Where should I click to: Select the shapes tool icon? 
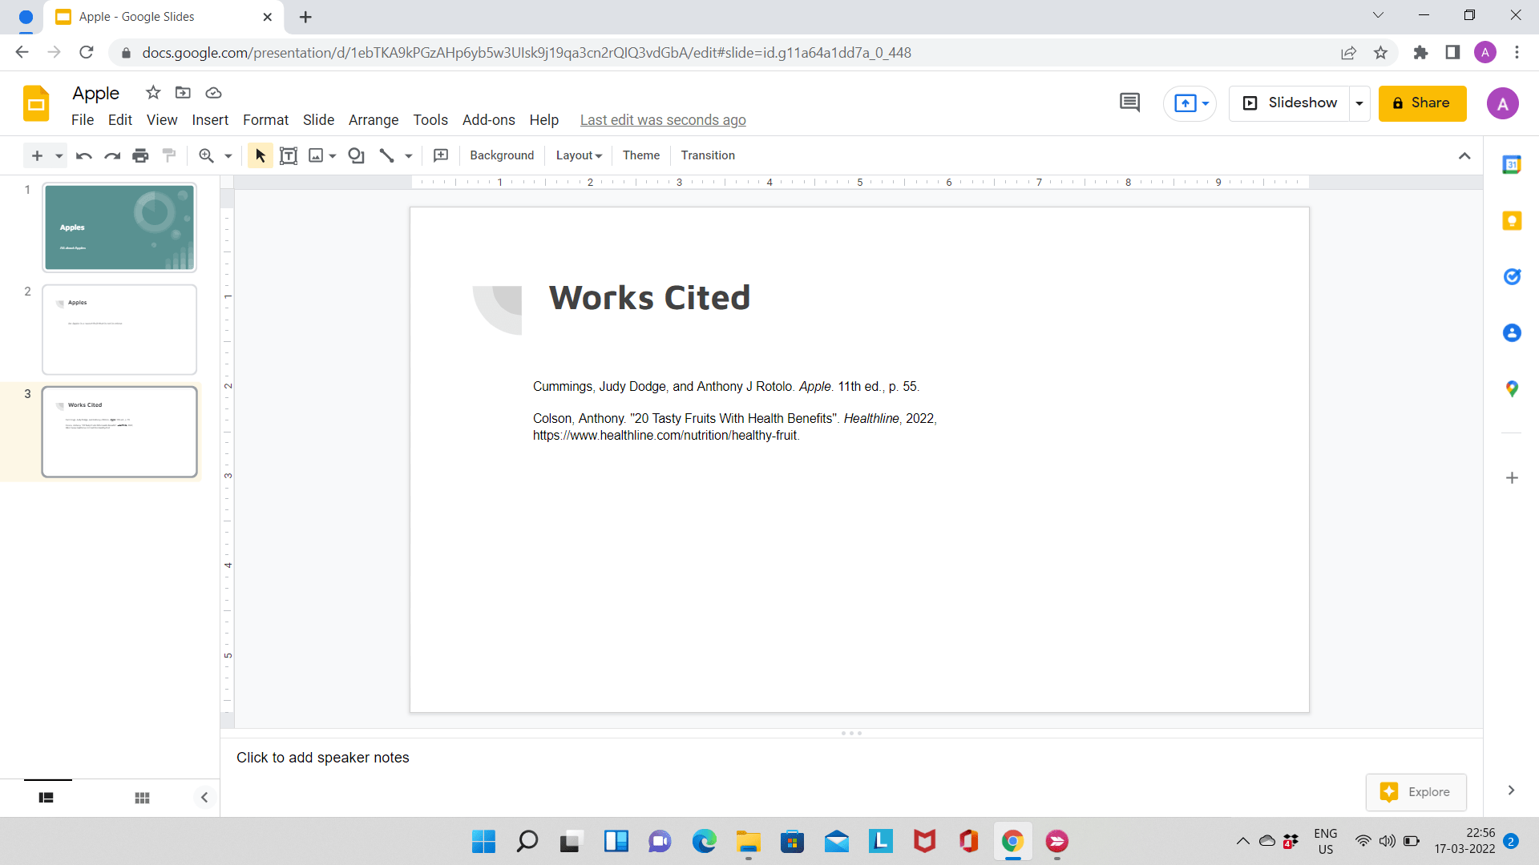[x=356, y=155]
